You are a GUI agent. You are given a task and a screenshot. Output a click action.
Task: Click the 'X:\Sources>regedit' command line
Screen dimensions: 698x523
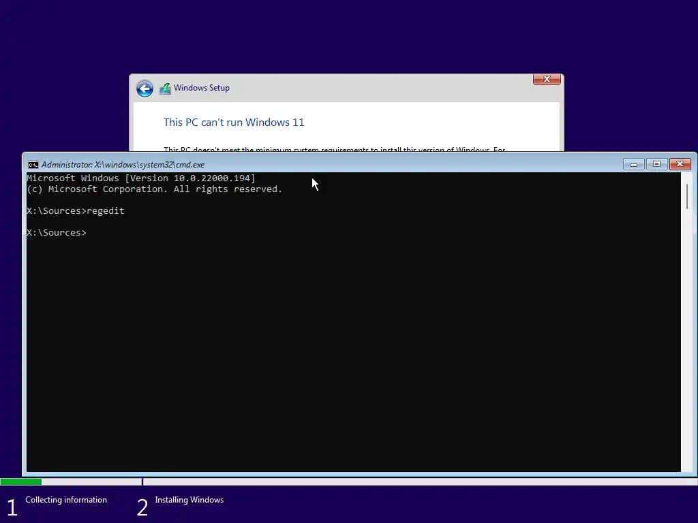[76, 211]
